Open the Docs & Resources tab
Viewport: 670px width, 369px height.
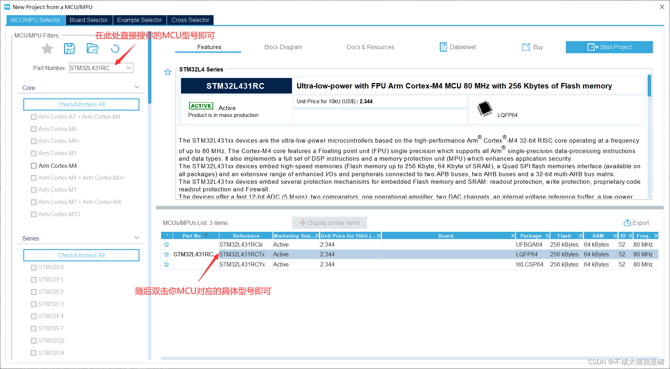(x=370, y=47)
